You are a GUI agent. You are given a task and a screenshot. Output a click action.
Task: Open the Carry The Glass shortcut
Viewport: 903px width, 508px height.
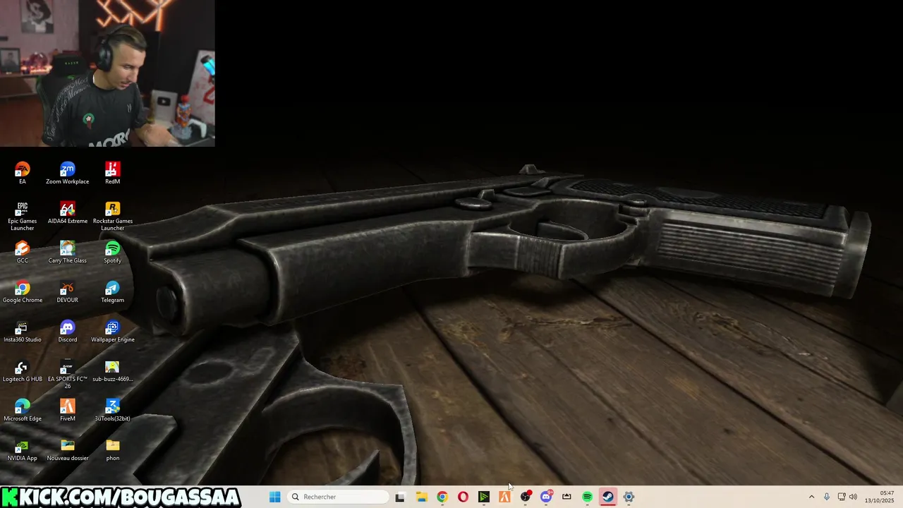pos(68,252)
